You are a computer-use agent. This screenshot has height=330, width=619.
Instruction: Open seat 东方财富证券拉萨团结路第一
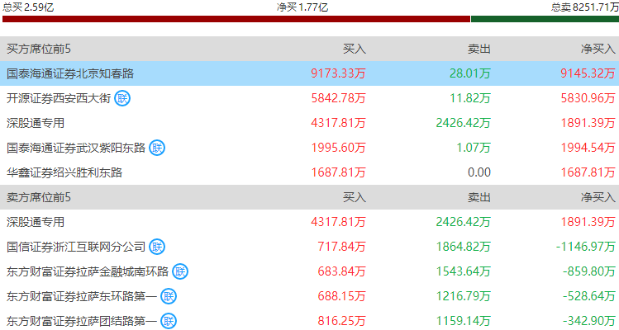[x=82, y=321]
